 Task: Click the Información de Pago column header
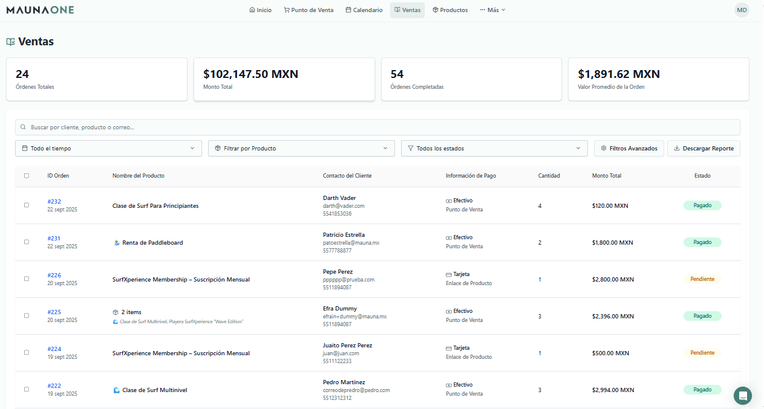pyautogui.click(x=471, y=176)
